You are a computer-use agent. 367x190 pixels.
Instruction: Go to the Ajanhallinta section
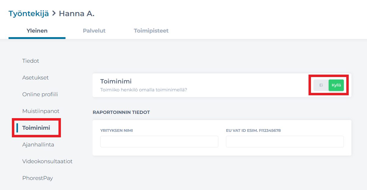pos(38,144)
